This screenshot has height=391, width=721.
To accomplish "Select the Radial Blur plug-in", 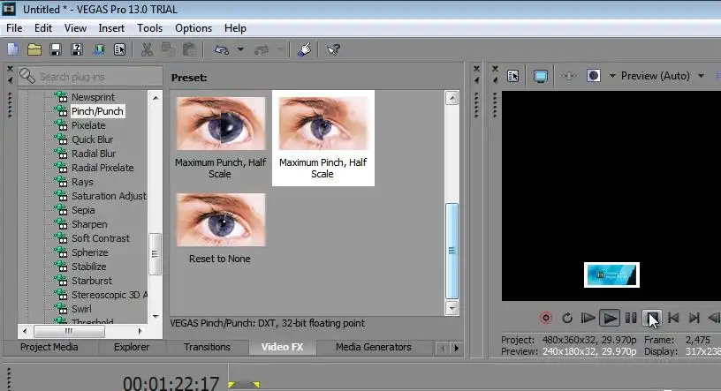I will tap(94, 154).
